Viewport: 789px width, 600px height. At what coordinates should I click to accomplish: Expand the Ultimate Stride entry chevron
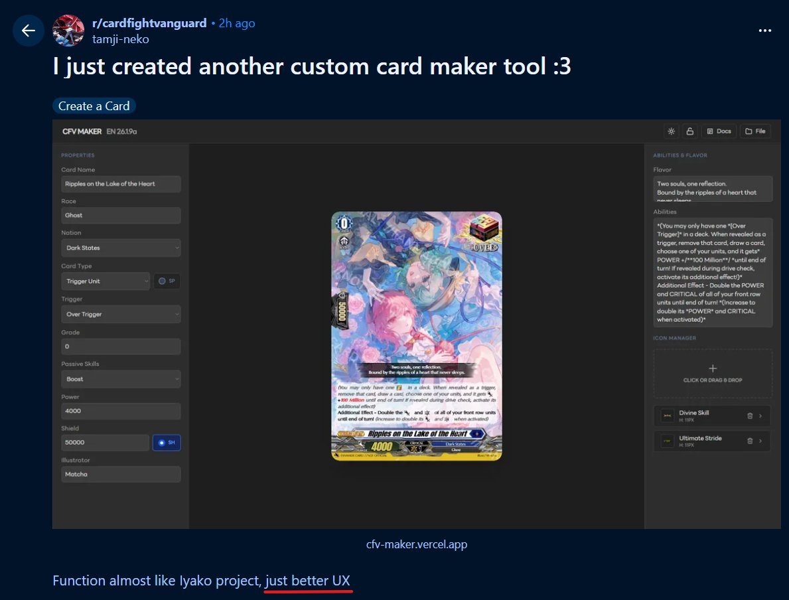click(760, 441)
